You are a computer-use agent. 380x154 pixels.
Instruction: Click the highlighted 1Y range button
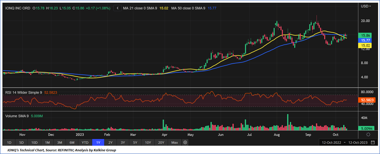click(x=98, y=143)
